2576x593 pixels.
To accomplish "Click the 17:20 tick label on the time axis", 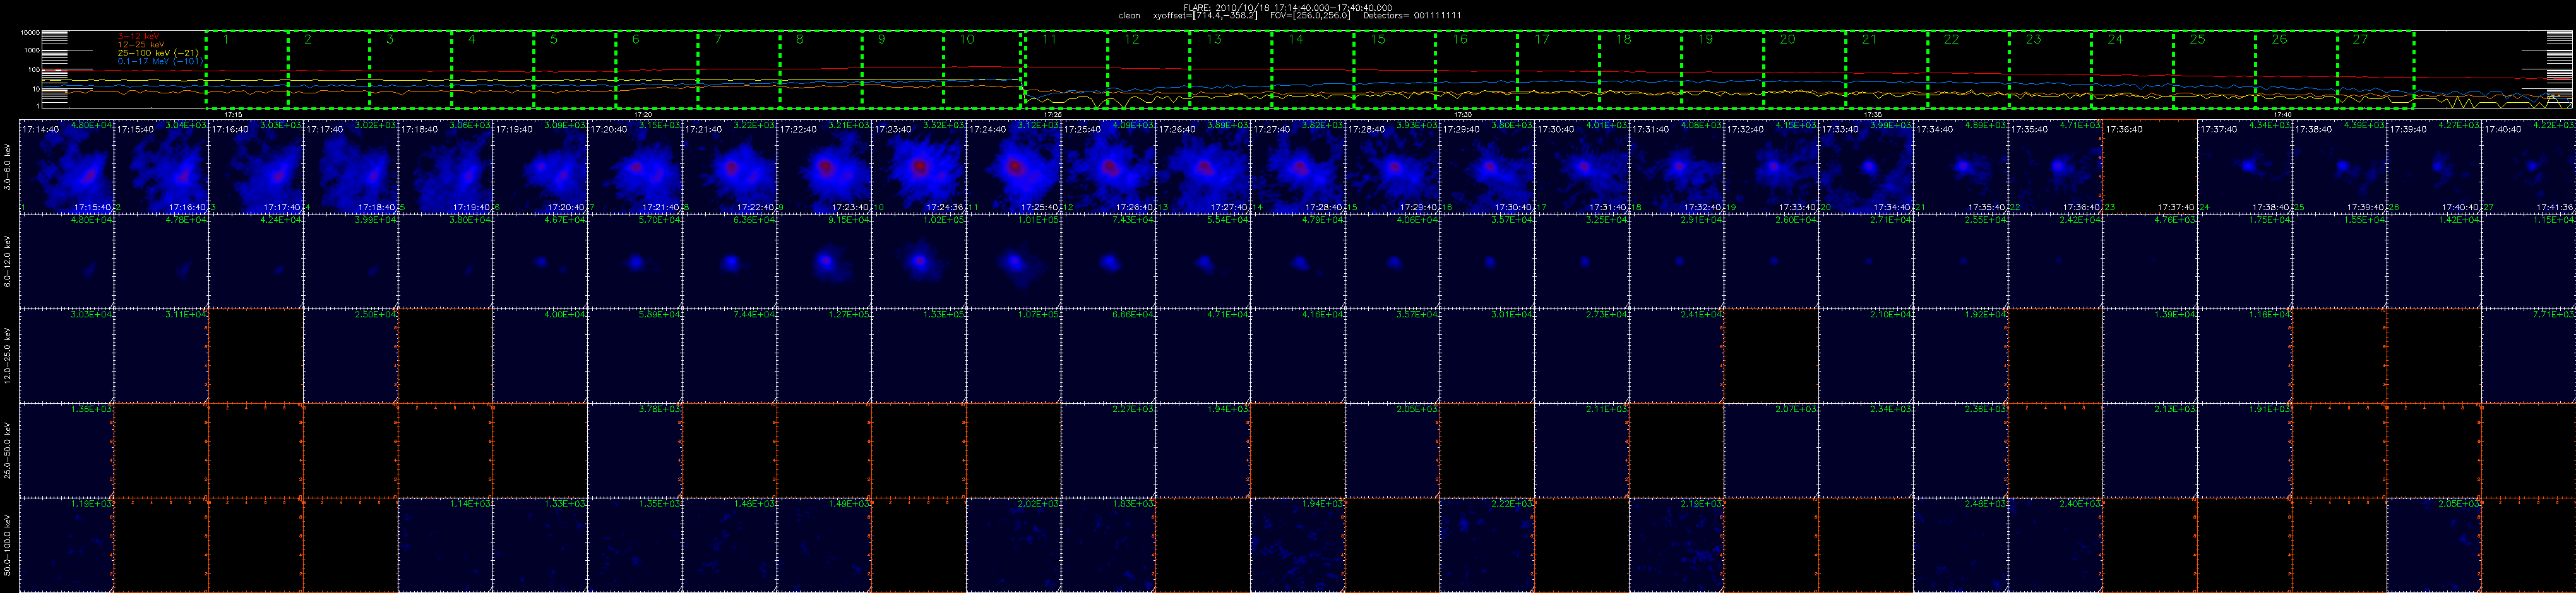I will [x=643, y=115].
